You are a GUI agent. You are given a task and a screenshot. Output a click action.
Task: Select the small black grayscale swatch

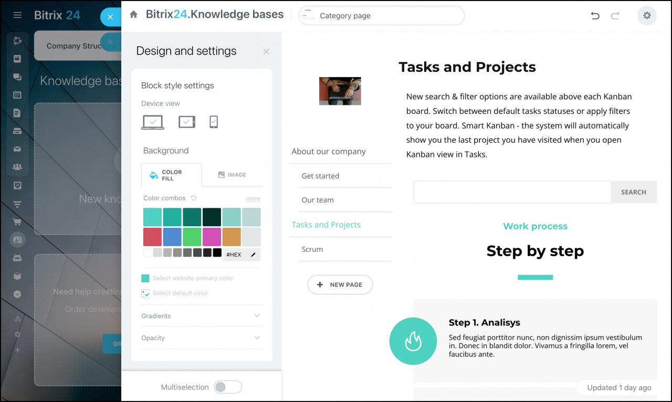pyautogui.click(x=217, y=253)
